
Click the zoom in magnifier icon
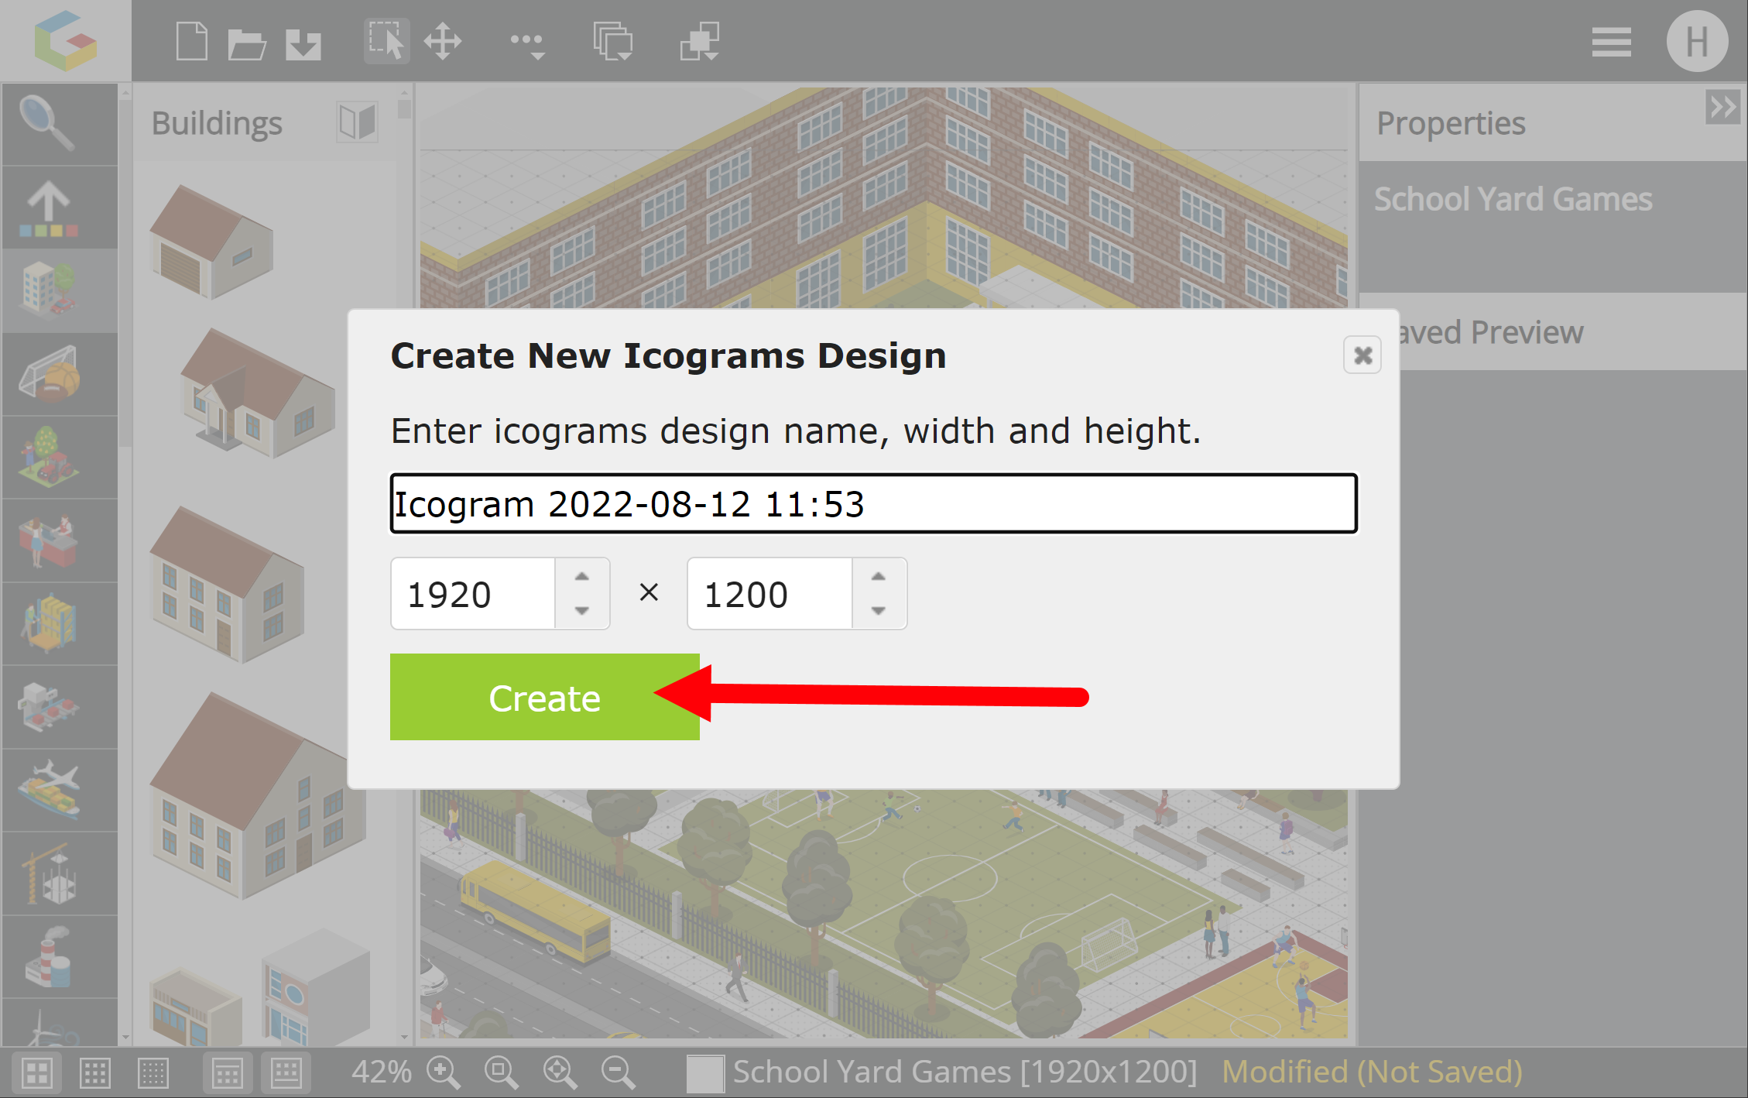pyautogui.click(x=444, y=1072)
